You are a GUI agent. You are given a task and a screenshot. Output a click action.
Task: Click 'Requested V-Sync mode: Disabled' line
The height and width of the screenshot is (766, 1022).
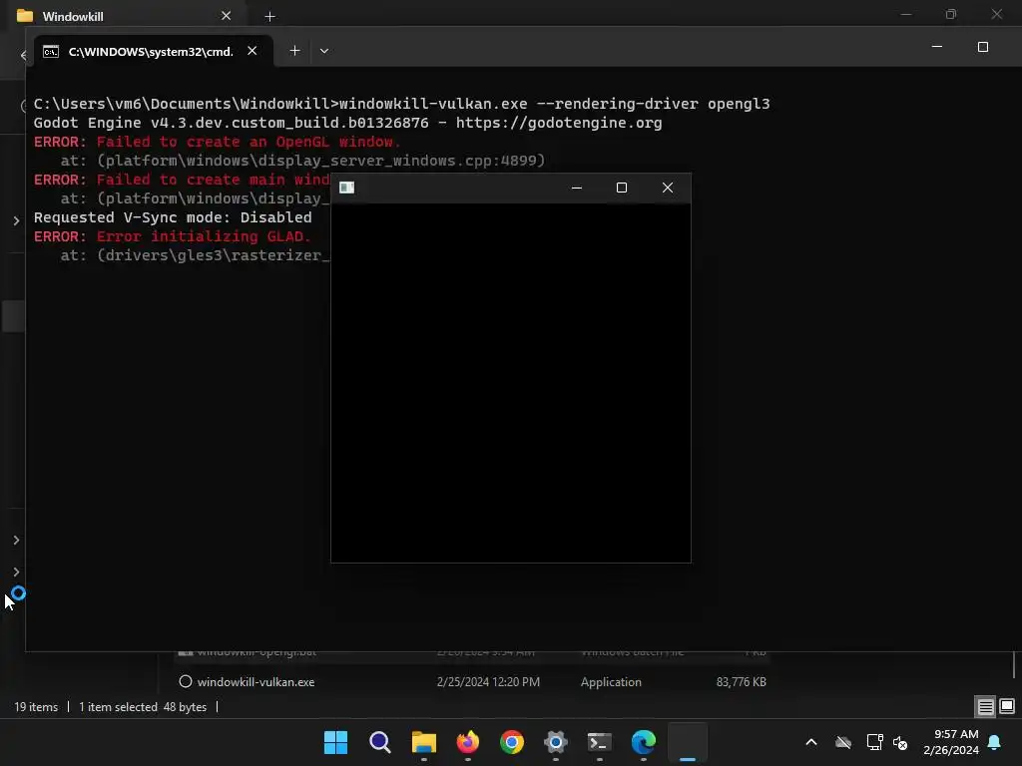pos(173,217)
